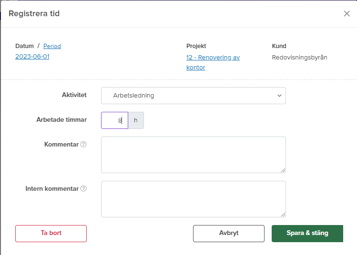The image size is (357, 255).
Task: Click the Datum label
Action: click(x=24, y=46)
